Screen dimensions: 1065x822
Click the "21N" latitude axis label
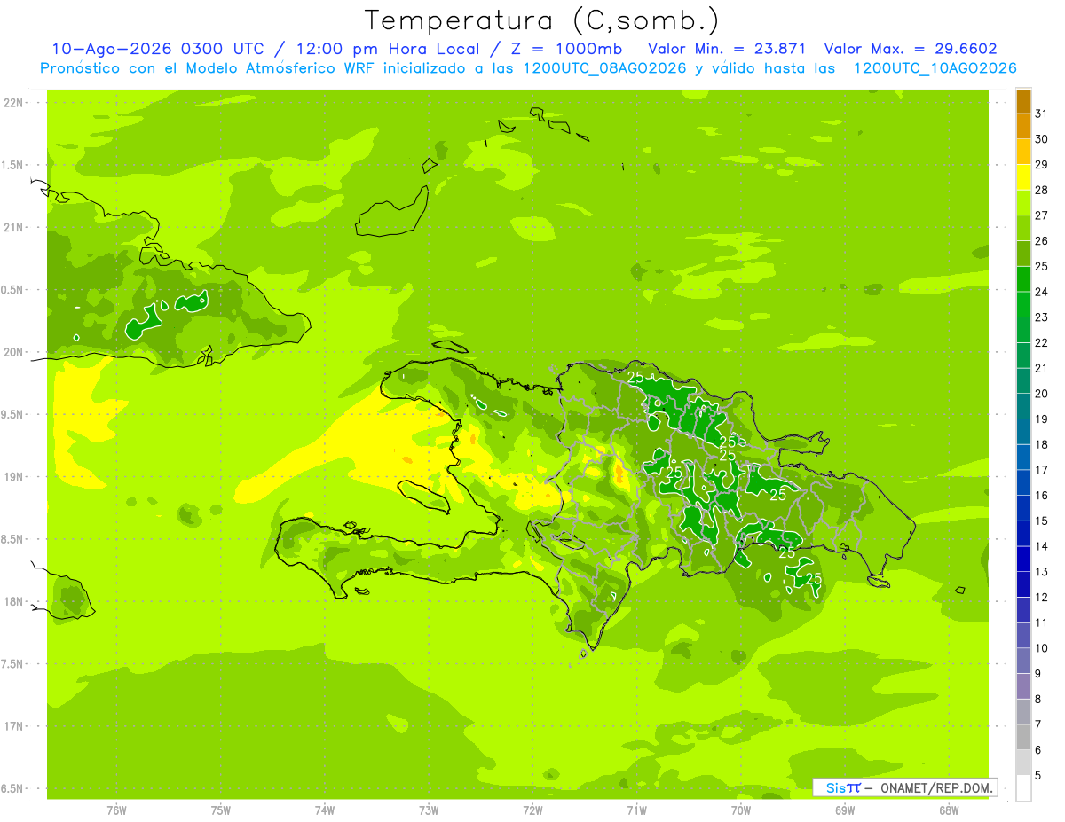(15, 228)
